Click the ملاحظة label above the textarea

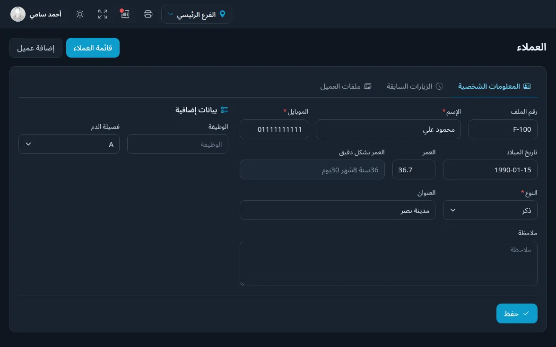point(528,233)
